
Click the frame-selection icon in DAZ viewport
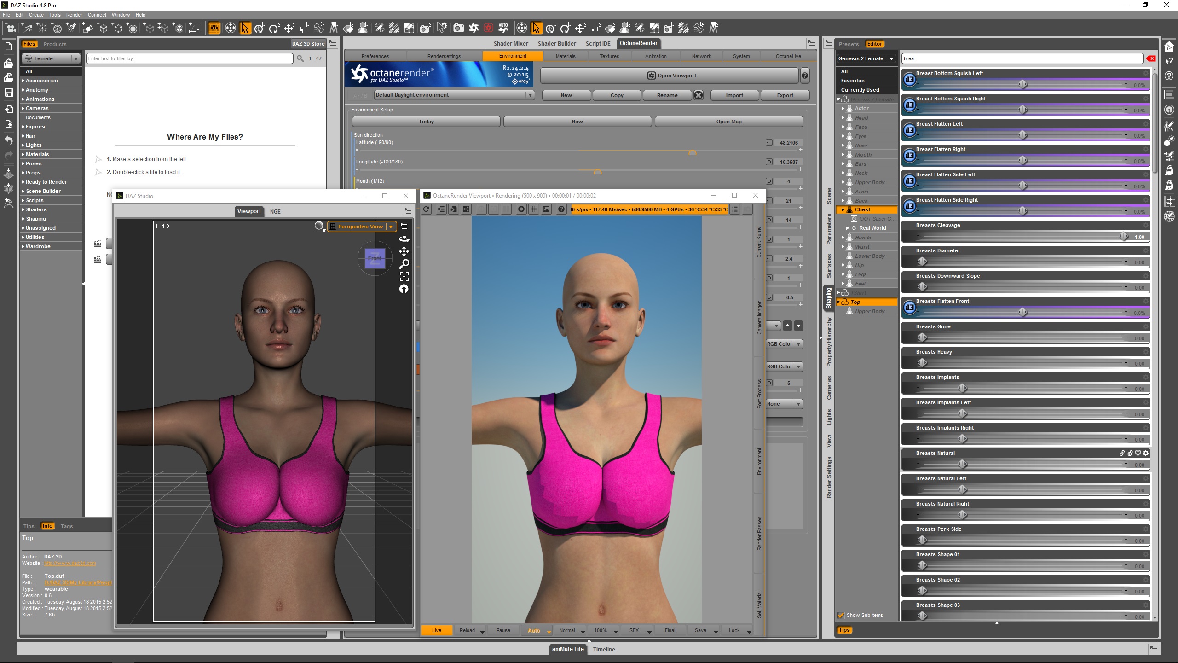pyautogui.click(x=404, y=276)
